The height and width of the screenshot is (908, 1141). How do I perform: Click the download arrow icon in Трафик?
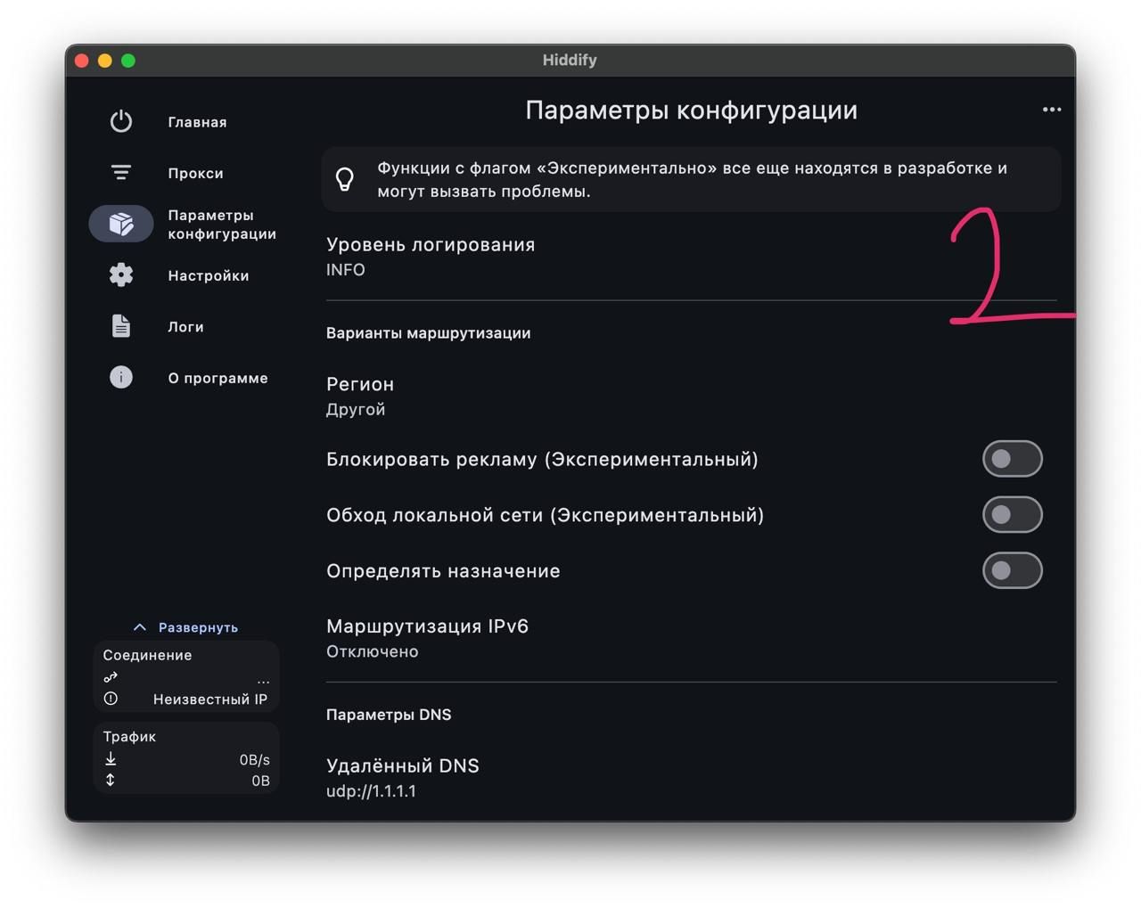pos(111,759)
